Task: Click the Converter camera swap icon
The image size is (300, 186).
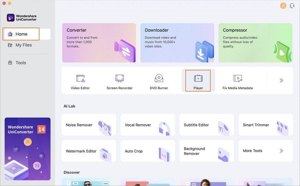Action: [x=125, y=51]
